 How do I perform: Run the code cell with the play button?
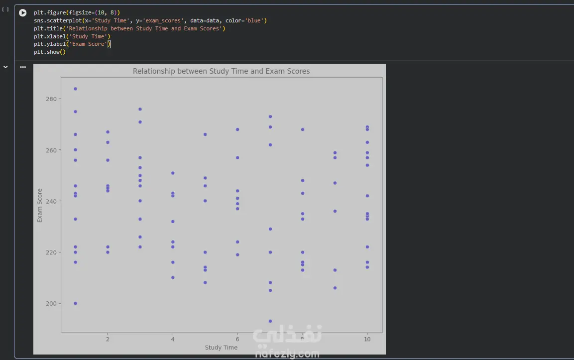point(23,13)
